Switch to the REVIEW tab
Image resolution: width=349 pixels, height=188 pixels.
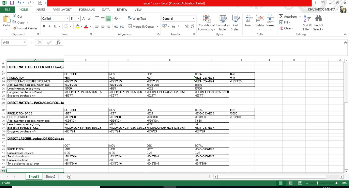(x=122, y=10)
